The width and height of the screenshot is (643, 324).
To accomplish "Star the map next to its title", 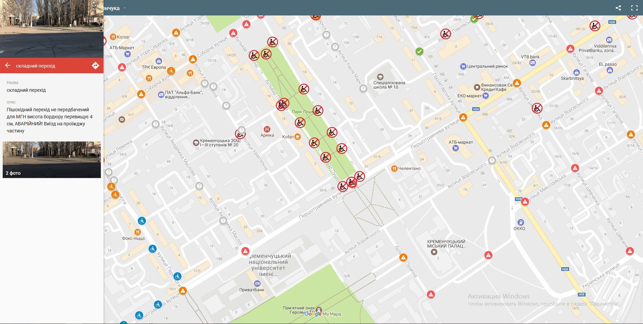I will (x=125, y=8).
